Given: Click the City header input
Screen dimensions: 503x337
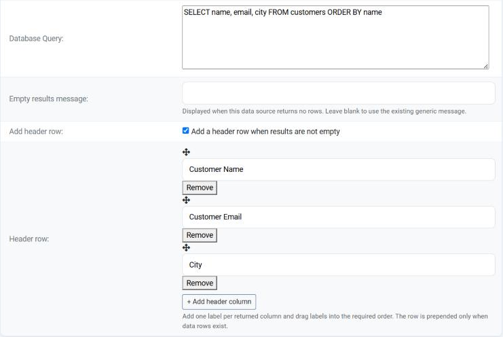Looking at the screenshot, I should (339, 265).
